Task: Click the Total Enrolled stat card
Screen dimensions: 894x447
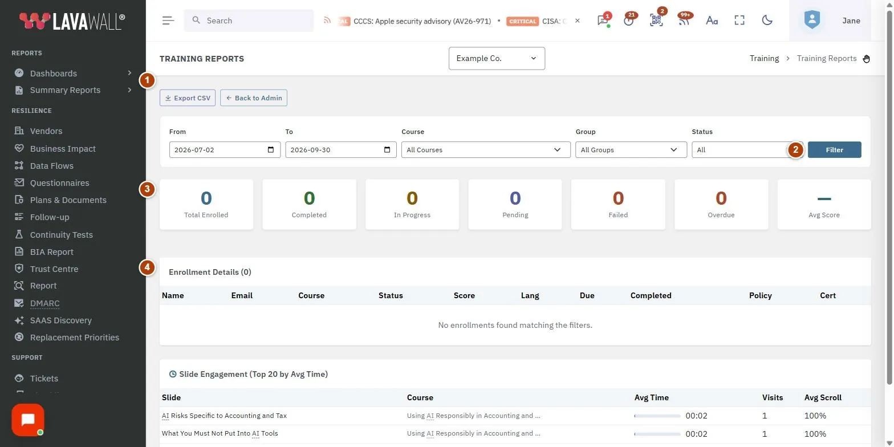Action: click(206, 205)
